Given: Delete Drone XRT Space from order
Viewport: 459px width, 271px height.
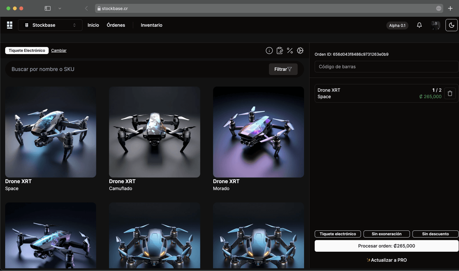Looking at the screenshot, I should point(450,93).
